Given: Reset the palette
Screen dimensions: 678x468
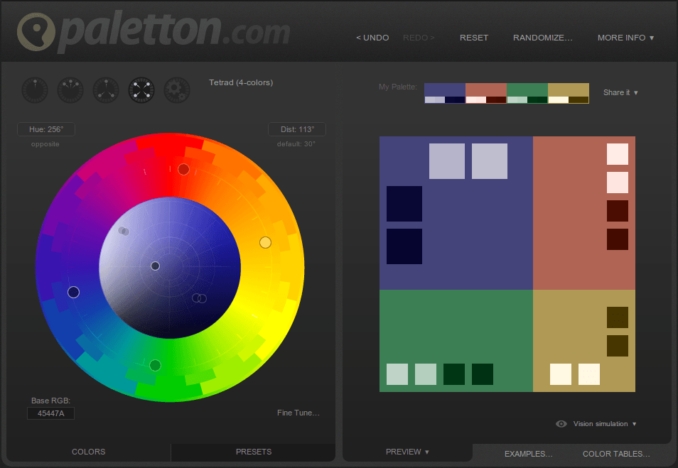Looking at the screenshot, I should pos(474,38).
